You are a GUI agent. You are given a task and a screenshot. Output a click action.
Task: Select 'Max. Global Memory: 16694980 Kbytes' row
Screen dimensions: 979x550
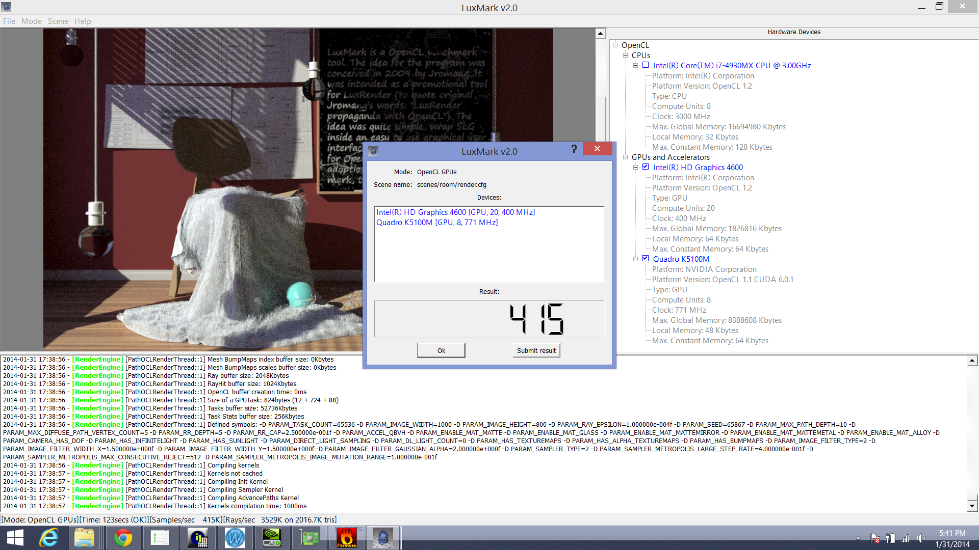tap(718, 127)
